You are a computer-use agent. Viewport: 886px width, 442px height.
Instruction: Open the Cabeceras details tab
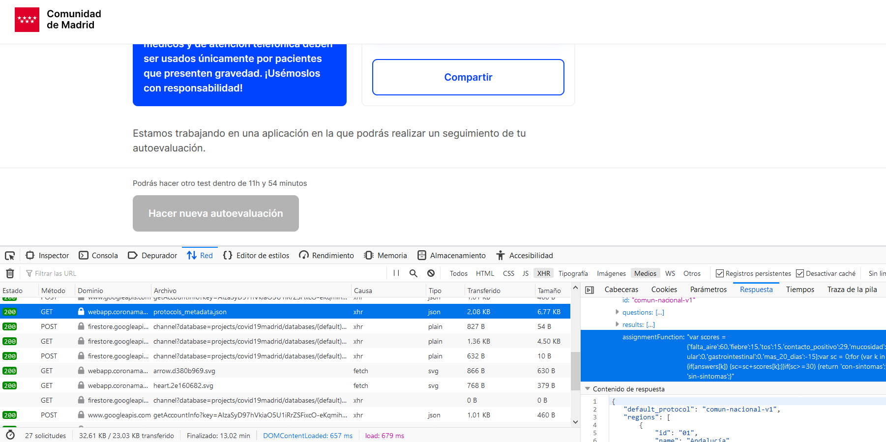621,290
